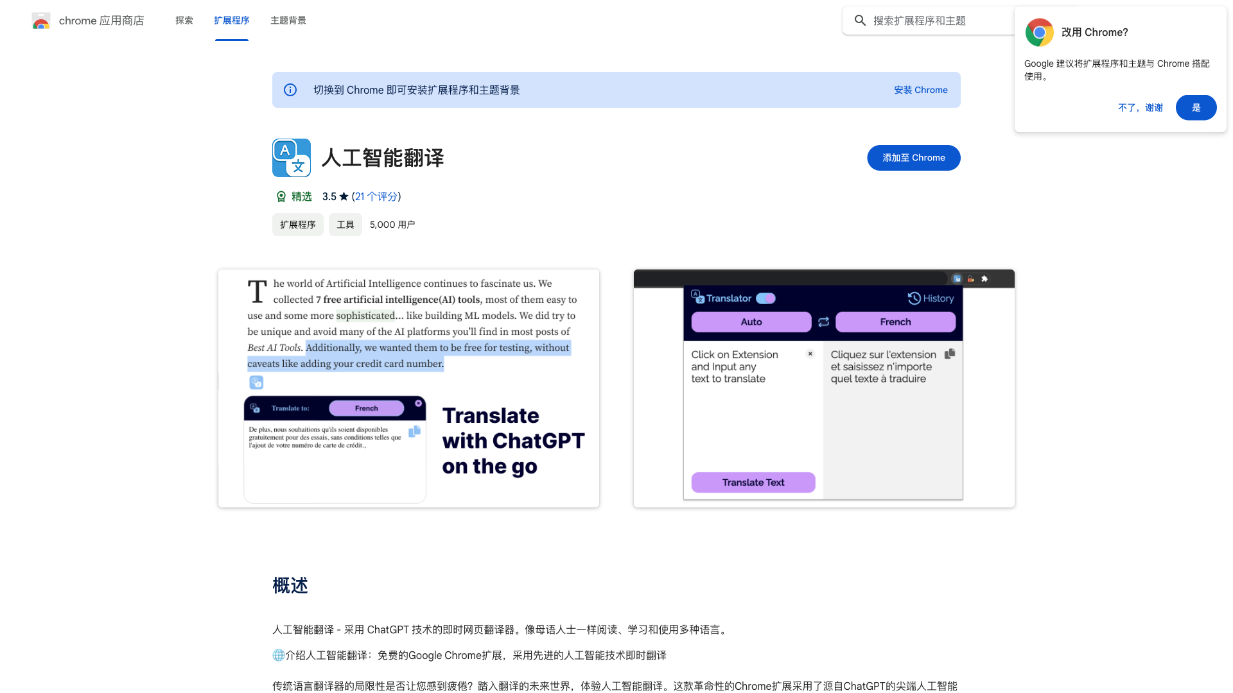Select 扩展程序 category tag filter
The width and height of the screenshot is (1233, 693).
coord(298,224)
